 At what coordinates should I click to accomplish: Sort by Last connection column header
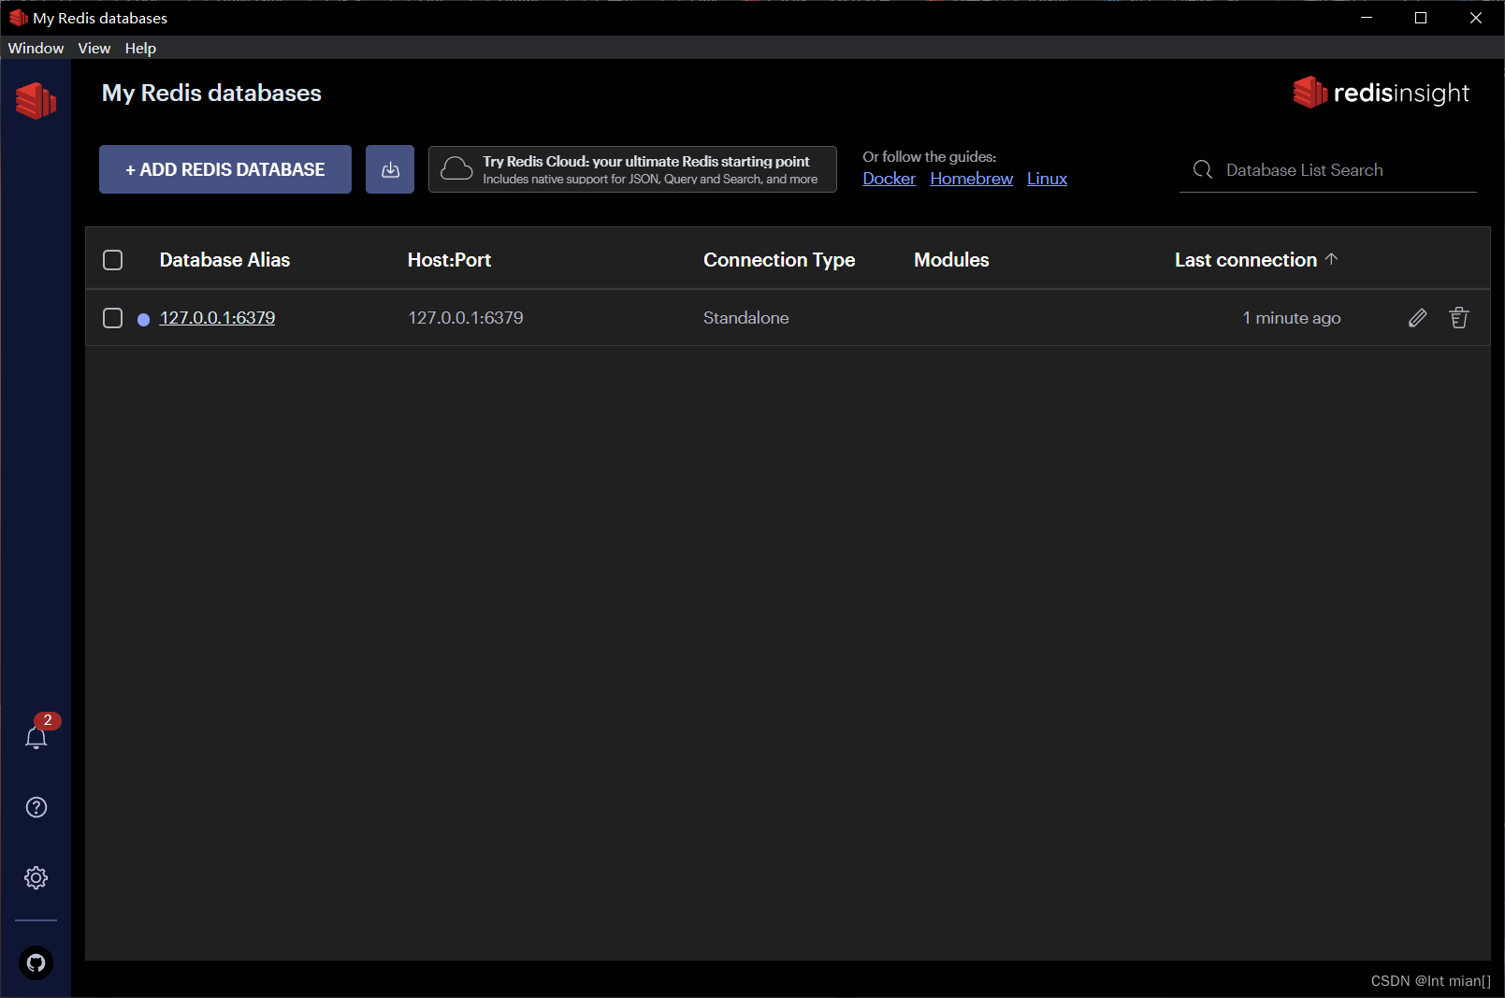point(1245,260)
